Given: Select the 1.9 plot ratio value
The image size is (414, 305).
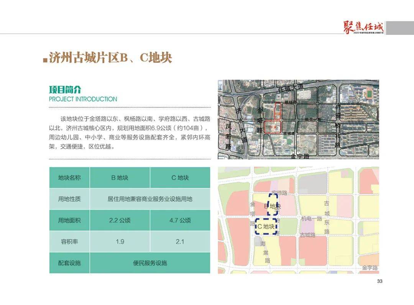Looking at the screenshot, I should coord(120,242).
